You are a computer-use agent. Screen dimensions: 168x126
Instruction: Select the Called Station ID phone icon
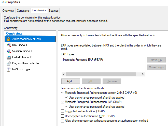coord(9,57)
